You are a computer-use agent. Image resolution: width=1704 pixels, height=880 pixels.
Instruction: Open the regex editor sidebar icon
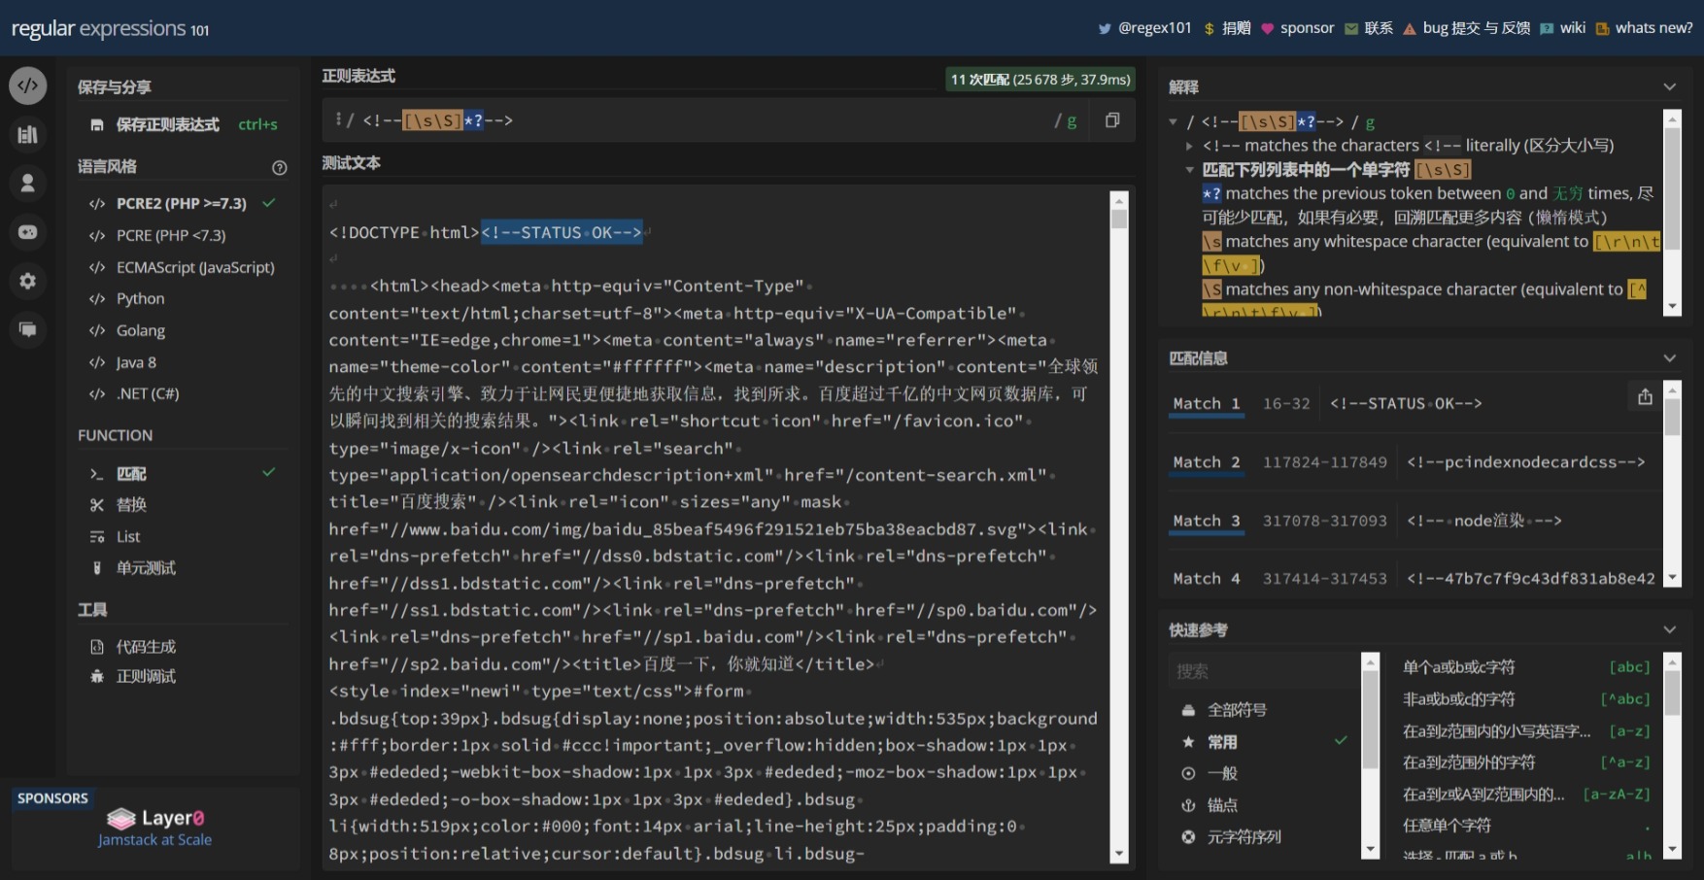point(28,85)
